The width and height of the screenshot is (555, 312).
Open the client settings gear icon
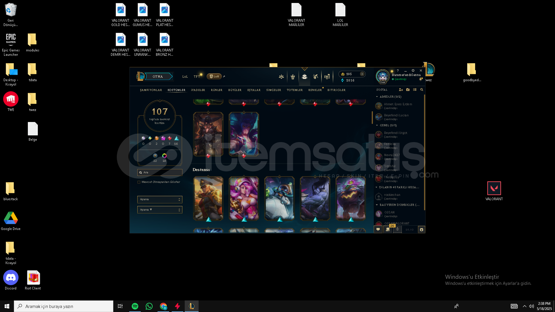(x=413, y=70)
